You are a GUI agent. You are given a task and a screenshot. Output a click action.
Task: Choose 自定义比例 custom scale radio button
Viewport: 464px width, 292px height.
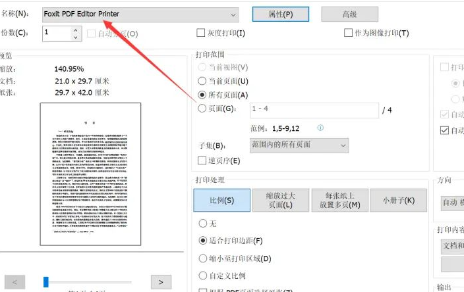tap(203, 276)
